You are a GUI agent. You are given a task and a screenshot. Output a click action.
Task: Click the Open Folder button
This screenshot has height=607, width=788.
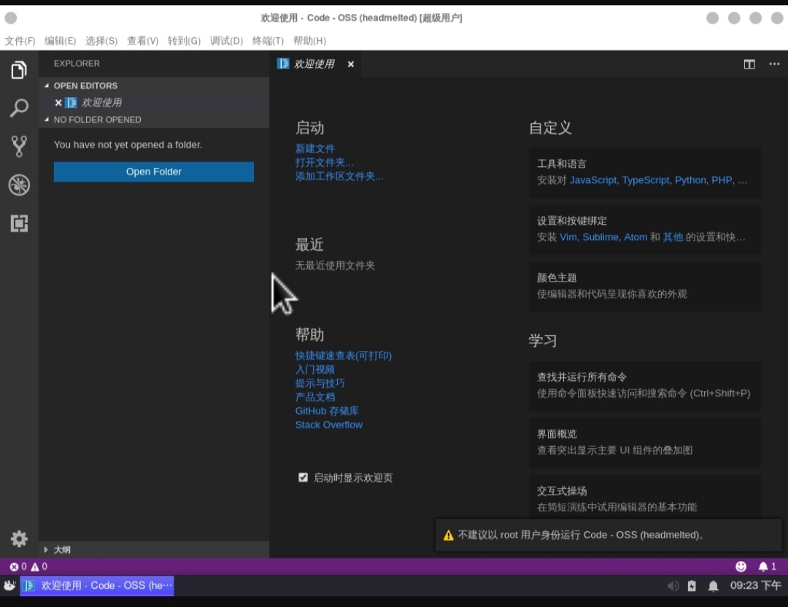pyautogui.click(x=154, y=172)
